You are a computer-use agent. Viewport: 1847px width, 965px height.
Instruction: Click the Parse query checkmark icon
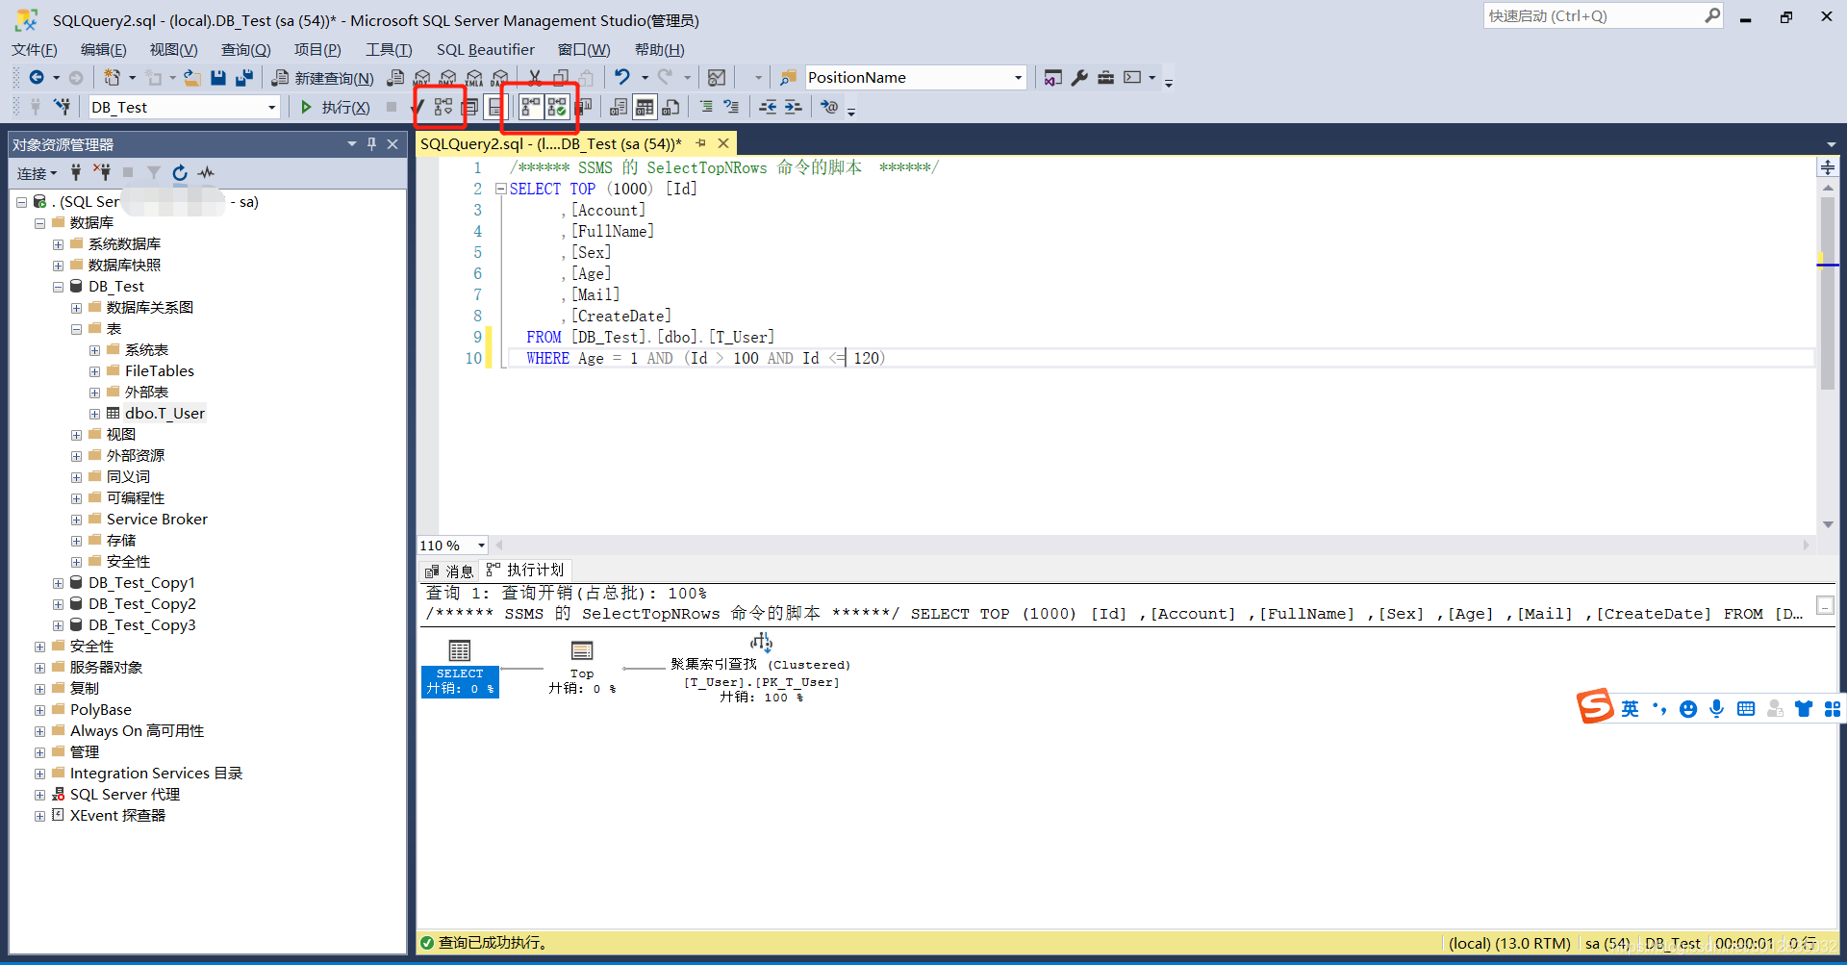[419, 107]
